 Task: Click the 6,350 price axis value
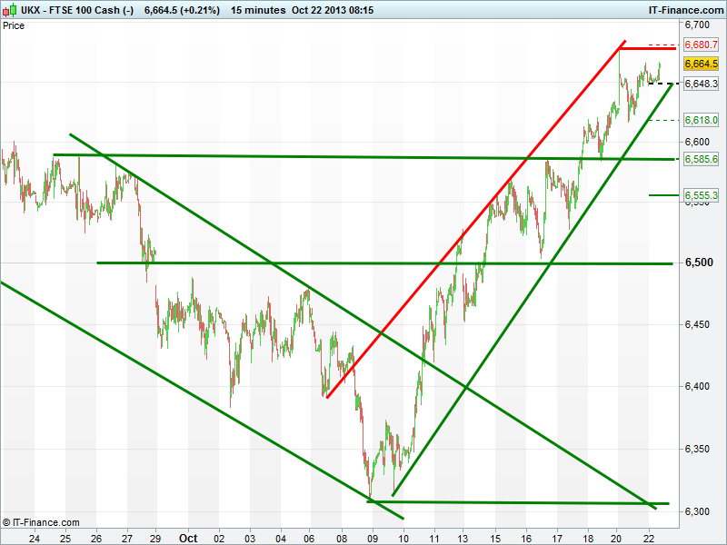point(697,449)
